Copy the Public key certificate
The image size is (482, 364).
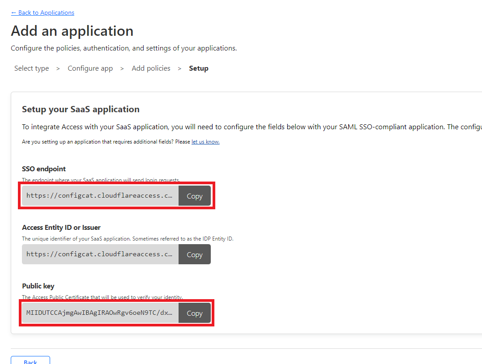click(194, 313)
